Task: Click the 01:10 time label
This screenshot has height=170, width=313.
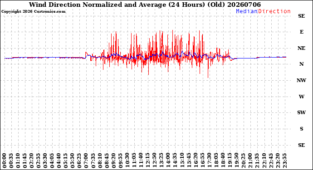Action: tap(18, 161)
